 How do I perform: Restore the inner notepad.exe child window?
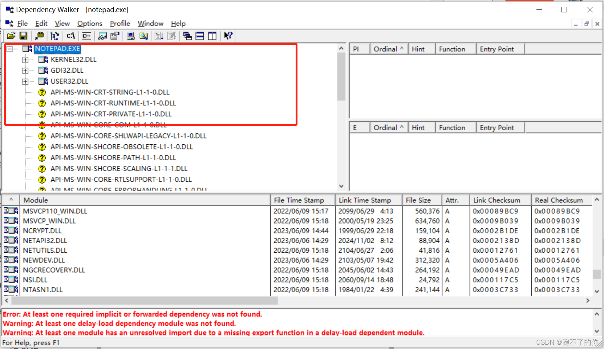click(x=587, y=24)
